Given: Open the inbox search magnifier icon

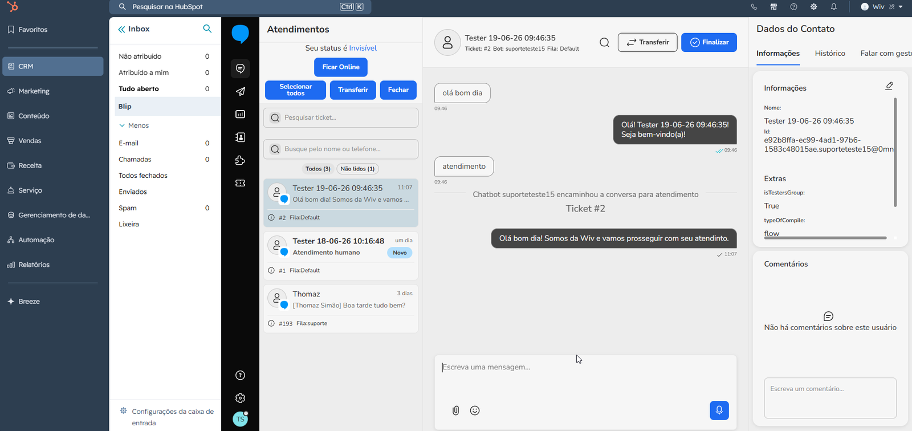Looking at the screenshot, I should click(207, 29).
